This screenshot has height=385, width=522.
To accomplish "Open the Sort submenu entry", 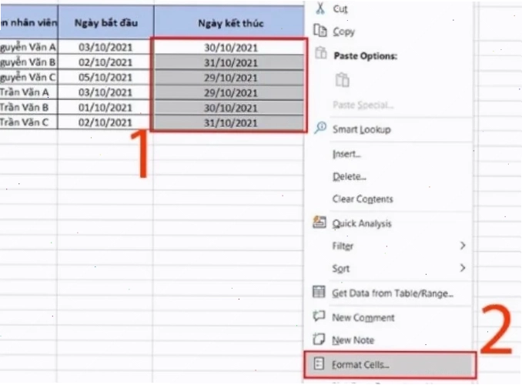I will click(390, 269).
